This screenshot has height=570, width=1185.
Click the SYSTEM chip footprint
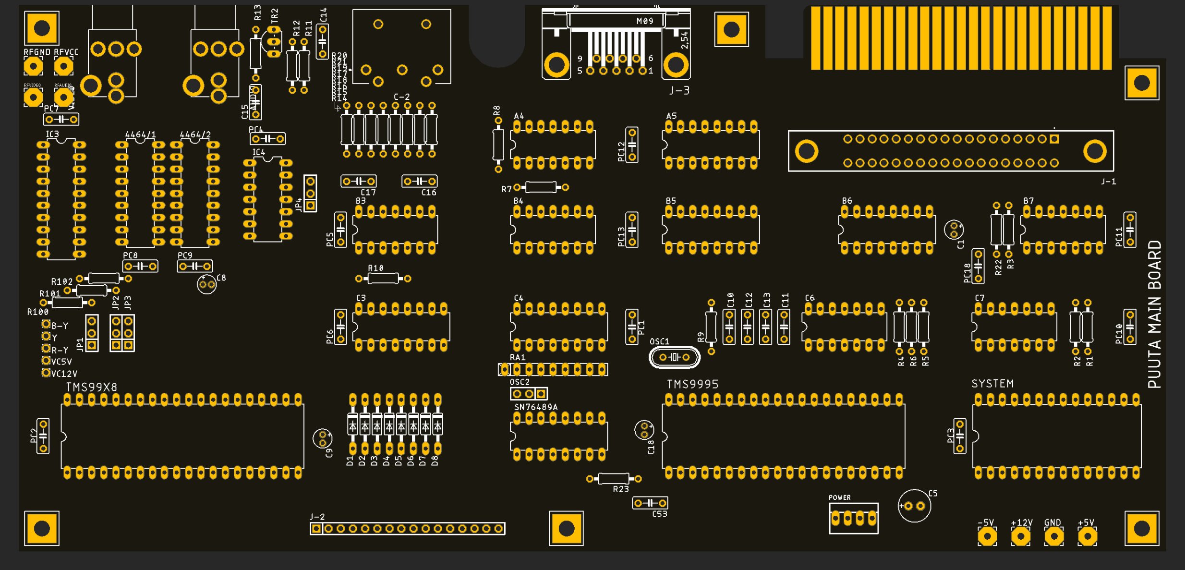1057,436
